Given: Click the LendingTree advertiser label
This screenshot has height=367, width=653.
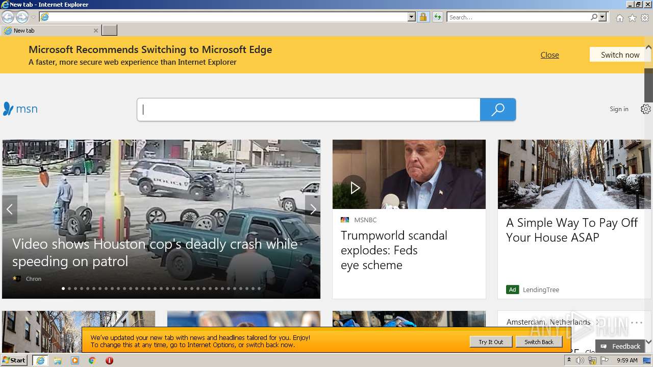Looking at the screenshot, I should tap(541, 290).
